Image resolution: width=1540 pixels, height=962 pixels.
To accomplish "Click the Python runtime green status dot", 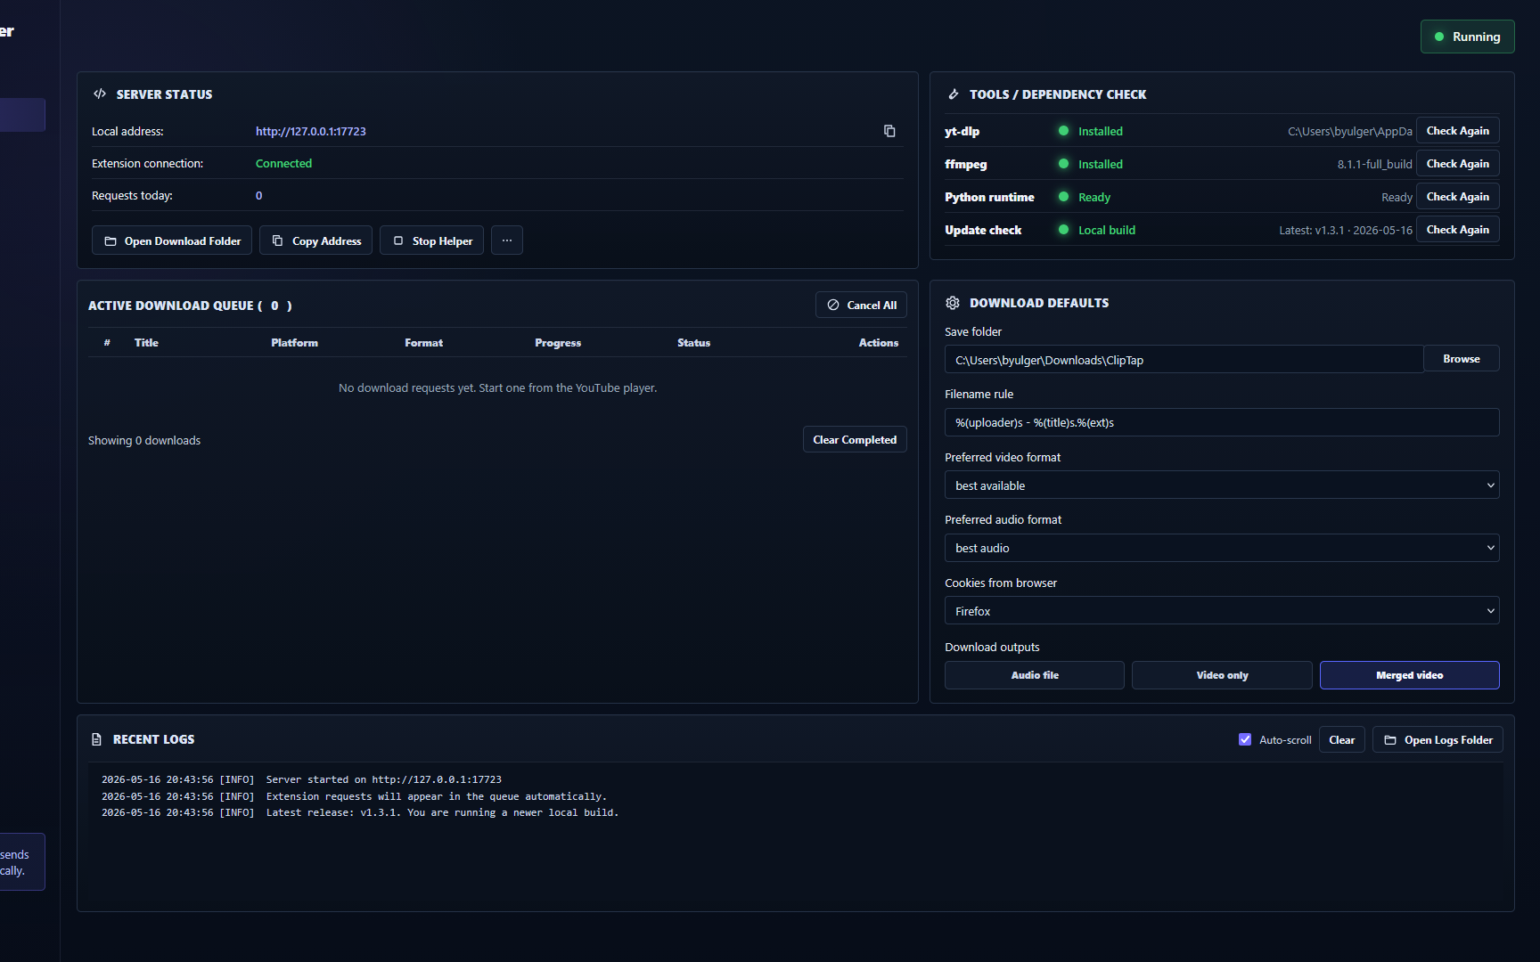I will click(x=1063, y=197).
